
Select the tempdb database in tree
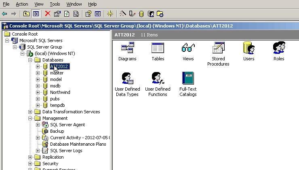pyautogui.click(x=57, y=105)
